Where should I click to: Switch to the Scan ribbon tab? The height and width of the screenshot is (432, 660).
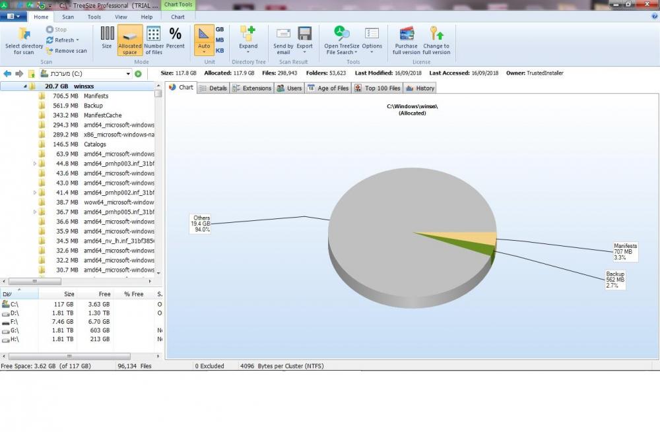point(68,17)
